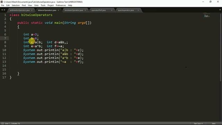Change the Java syntax selector

214,124
